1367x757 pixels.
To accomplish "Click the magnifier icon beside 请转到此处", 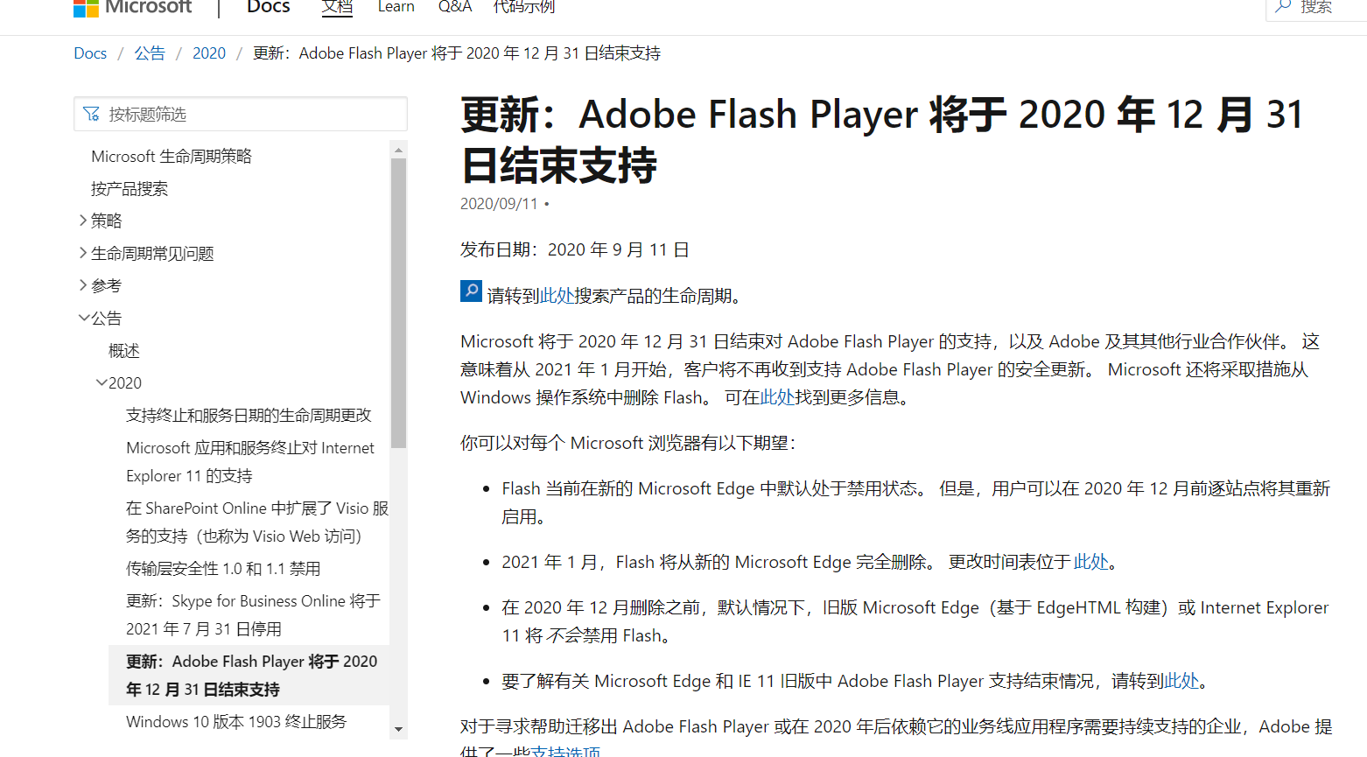I will [471, 291].
